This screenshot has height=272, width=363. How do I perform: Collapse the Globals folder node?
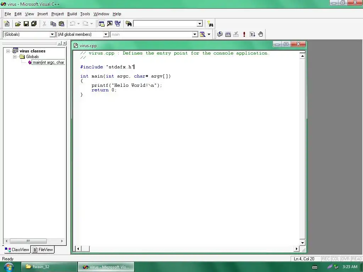(15, 57)
